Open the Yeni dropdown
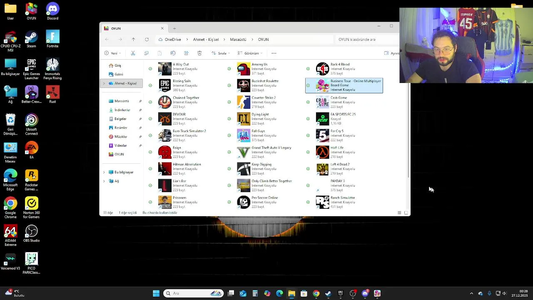This screenshot has width=533, height=300. (x=112, y=53)
